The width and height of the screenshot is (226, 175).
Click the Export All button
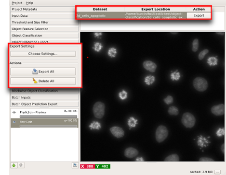click(x=43, y=71)
